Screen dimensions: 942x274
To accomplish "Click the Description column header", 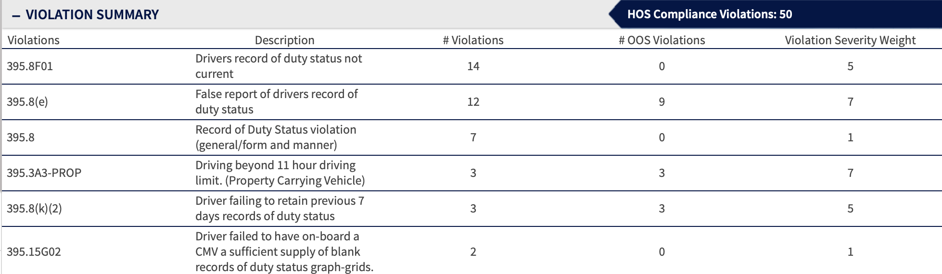I will click(x=284, y=40).
